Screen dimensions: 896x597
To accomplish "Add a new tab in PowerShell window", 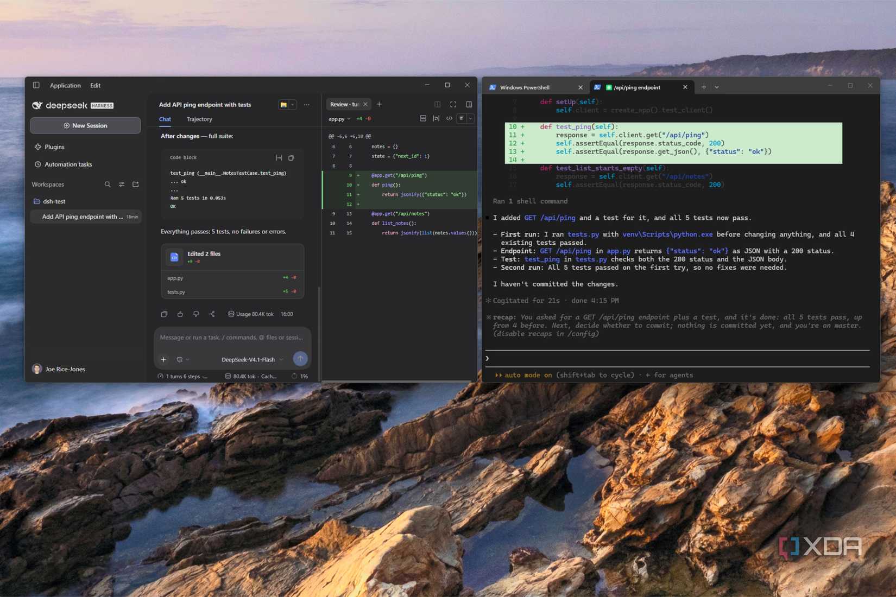I will pyautogui.click(x=704, y=87).
